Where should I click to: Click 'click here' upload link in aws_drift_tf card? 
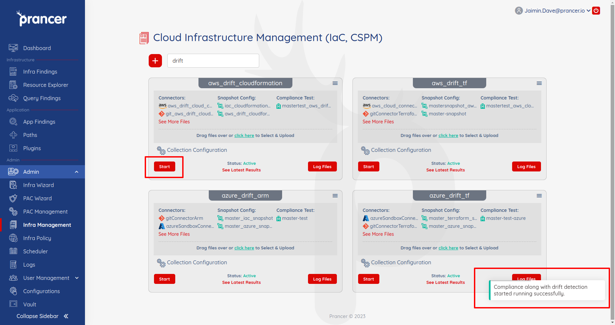[448, 136]
